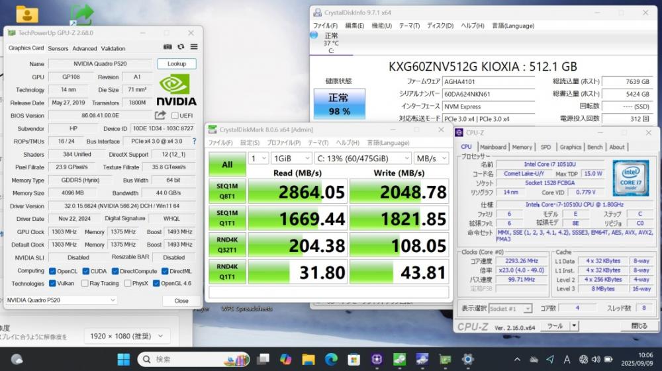Toggle the CUDA checkbox

85,271
